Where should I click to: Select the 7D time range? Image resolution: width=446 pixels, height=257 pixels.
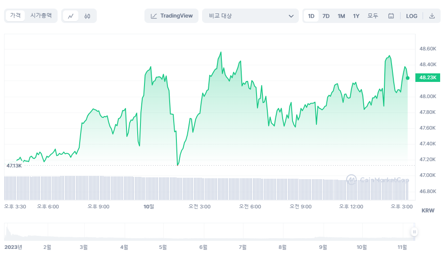326,16
